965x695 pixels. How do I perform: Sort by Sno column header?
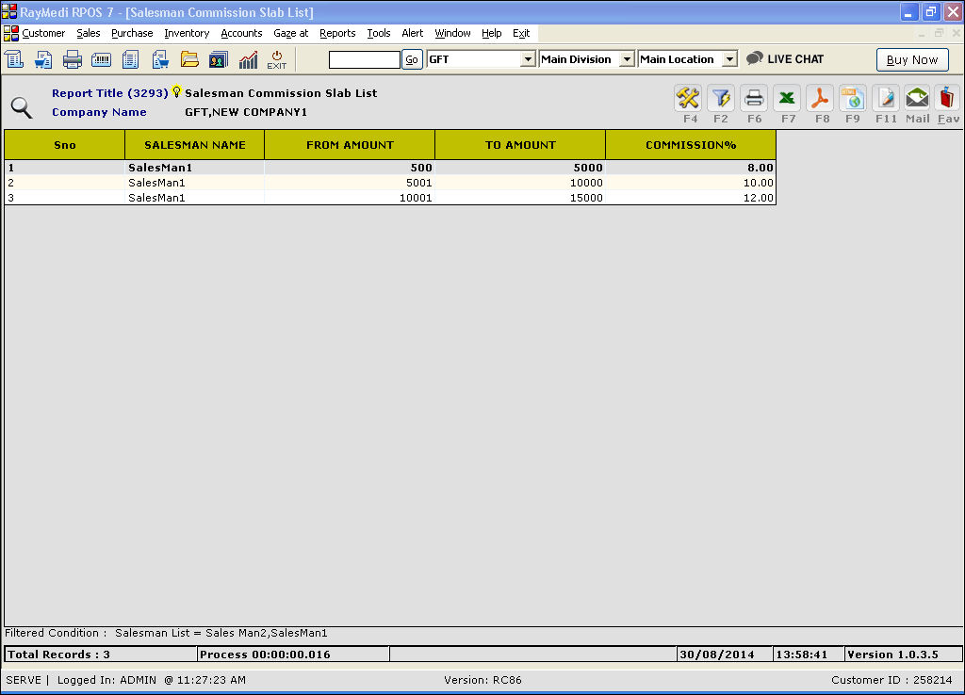(x=65, y=145)
